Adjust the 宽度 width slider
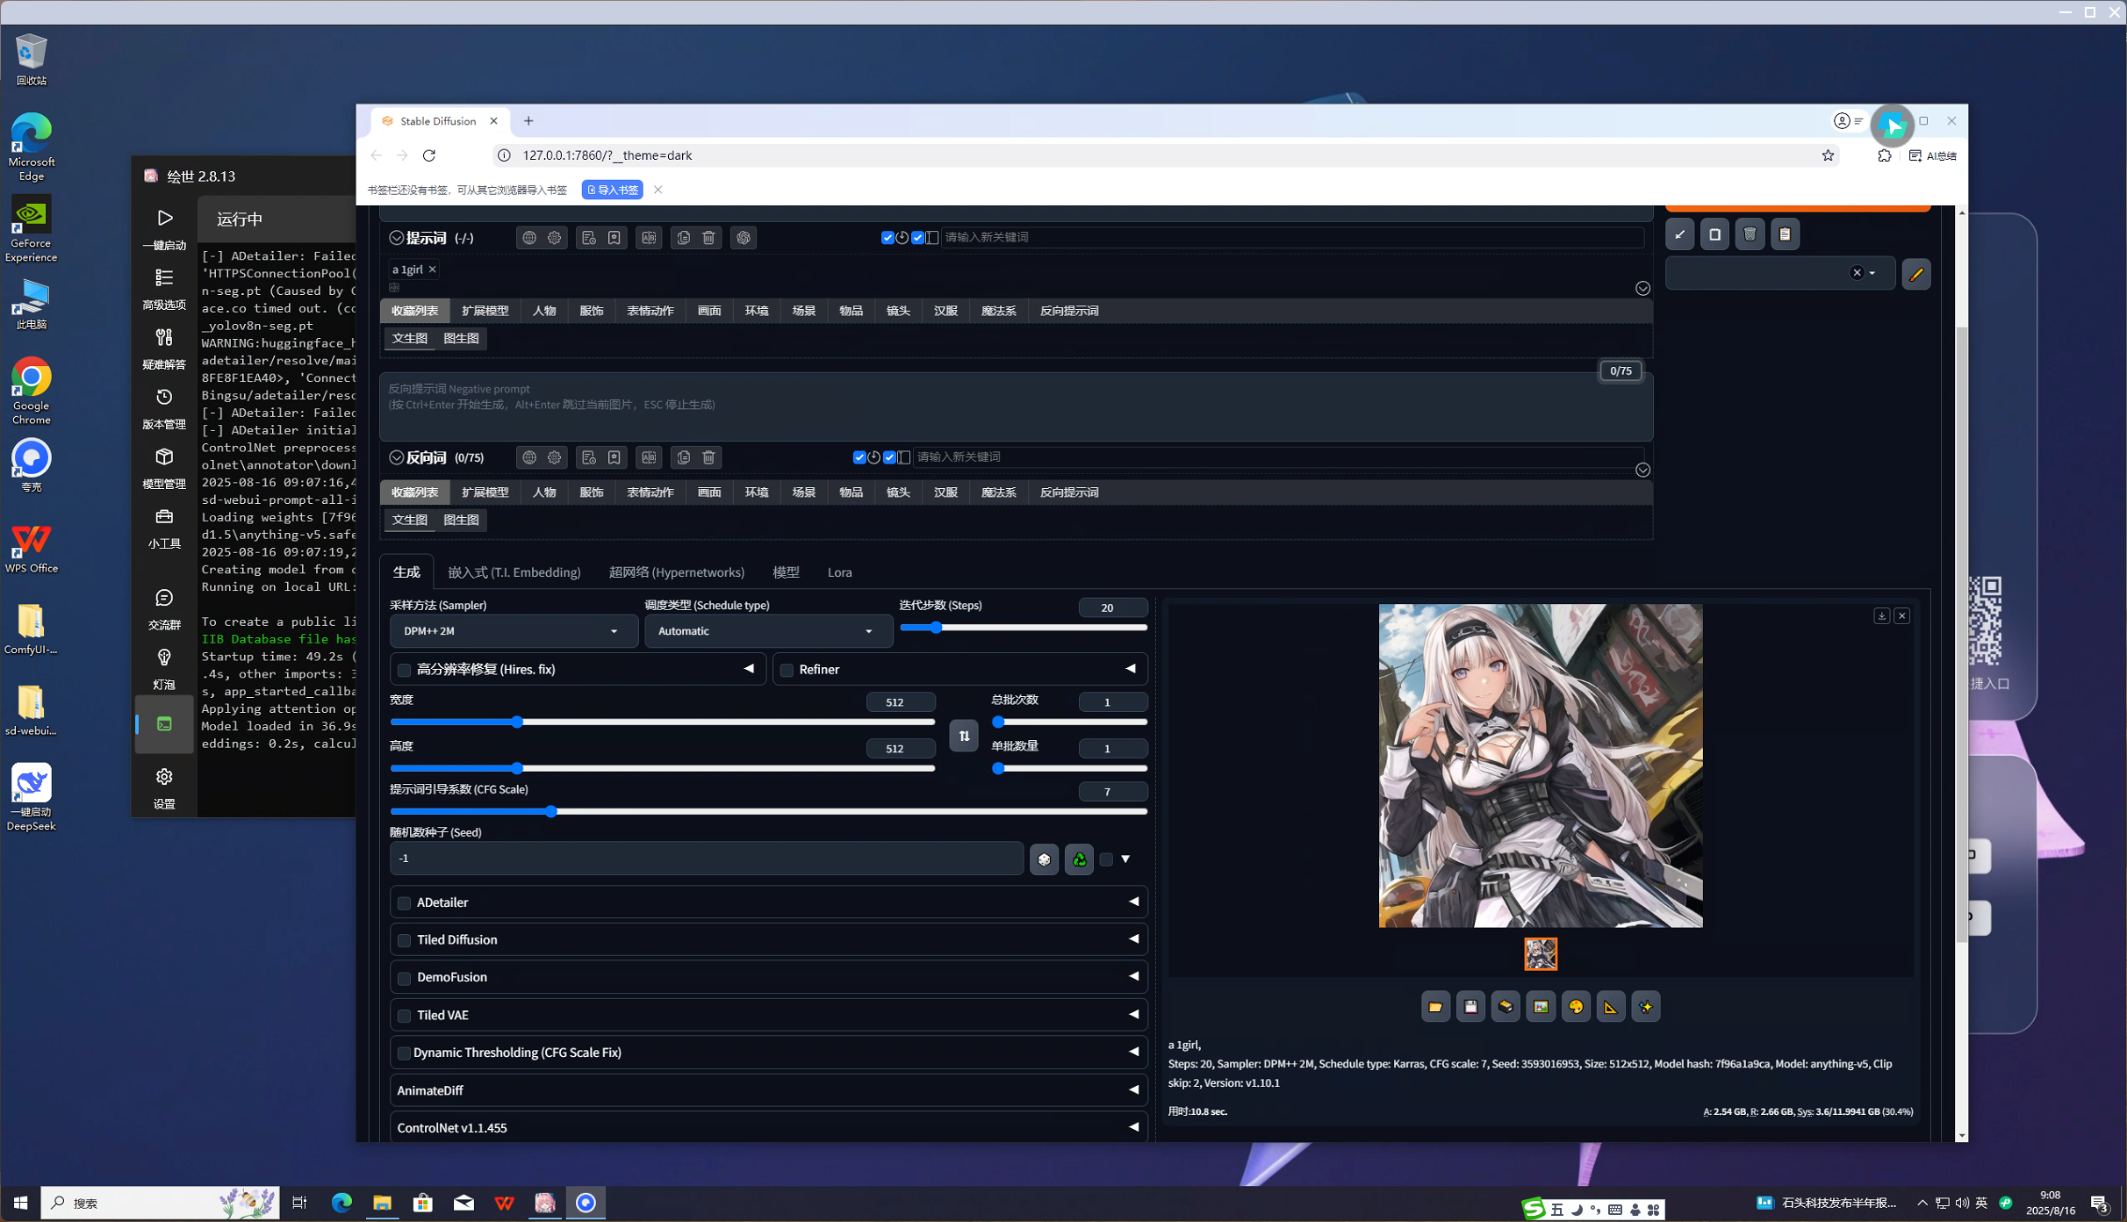The image size is (2127, 1222). click(x=663, y=722)
